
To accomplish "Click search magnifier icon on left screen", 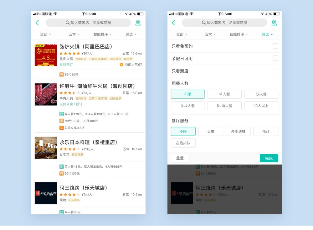I will 68,23.
